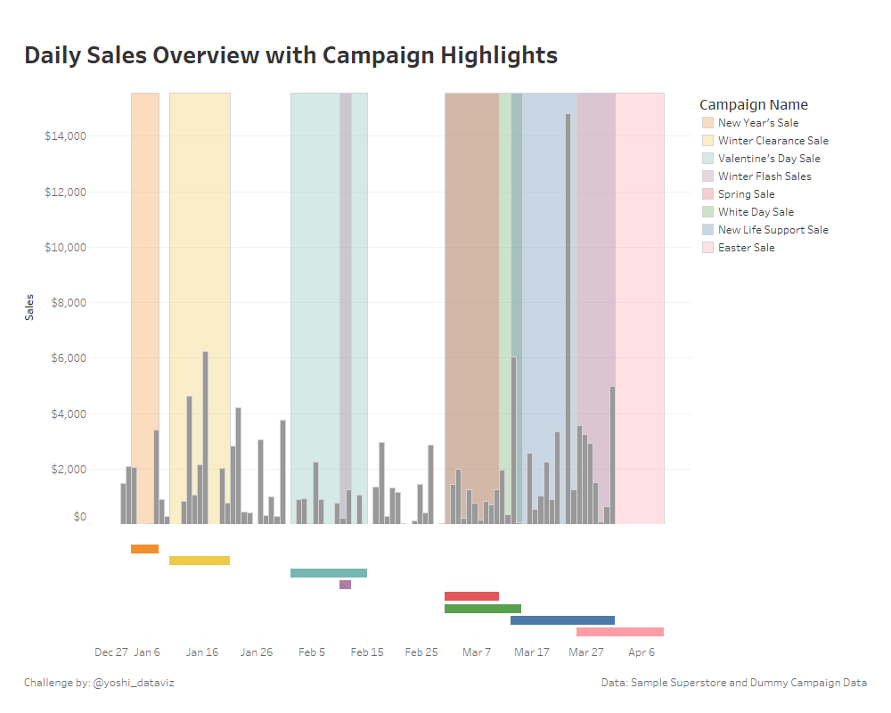Image resolution: width=891 pixels, height=713 pixels.
Task: Click the Campaign Name legend title
Action: coord(755,104)
